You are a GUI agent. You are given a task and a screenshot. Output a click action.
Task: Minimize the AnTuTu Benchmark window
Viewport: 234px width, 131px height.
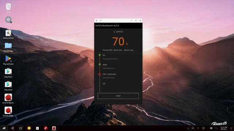[x=132, y=20]
